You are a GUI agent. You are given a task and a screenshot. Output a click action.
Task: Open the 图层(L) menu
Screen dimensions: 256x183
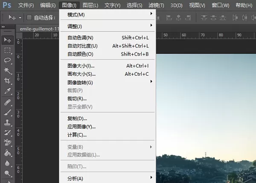[x=90, y=6]
